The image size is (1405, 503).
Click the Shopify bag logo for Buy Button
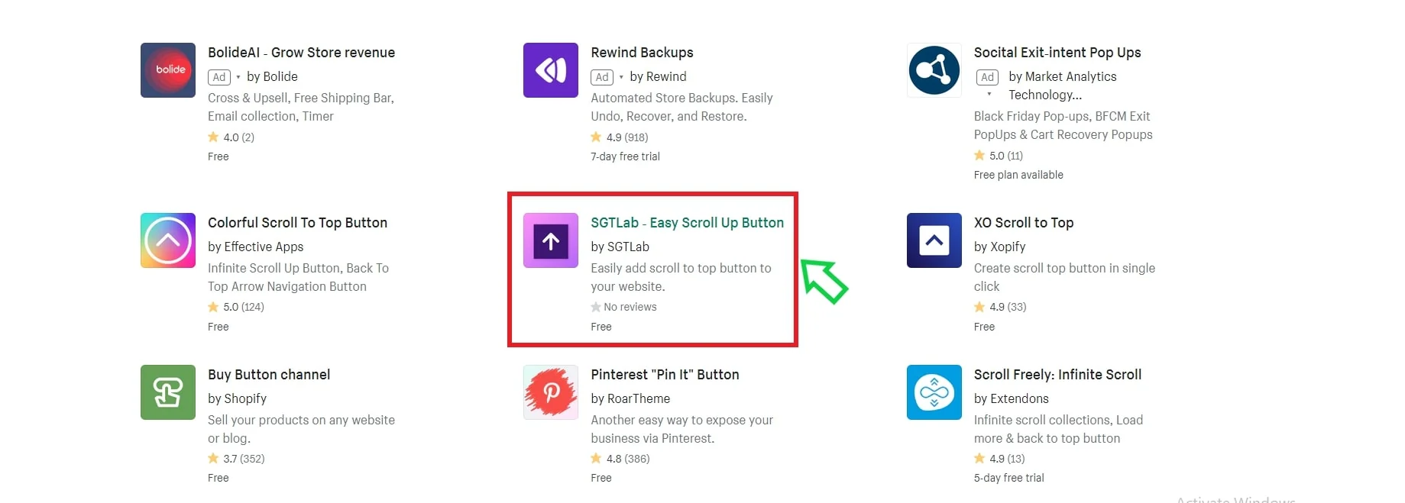[x=167, y=392]
